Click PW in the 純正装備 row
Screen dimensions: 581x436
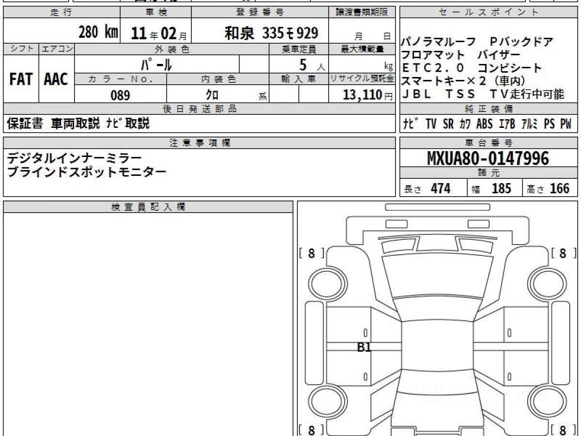pyautogui.click(x=566, y=124)
